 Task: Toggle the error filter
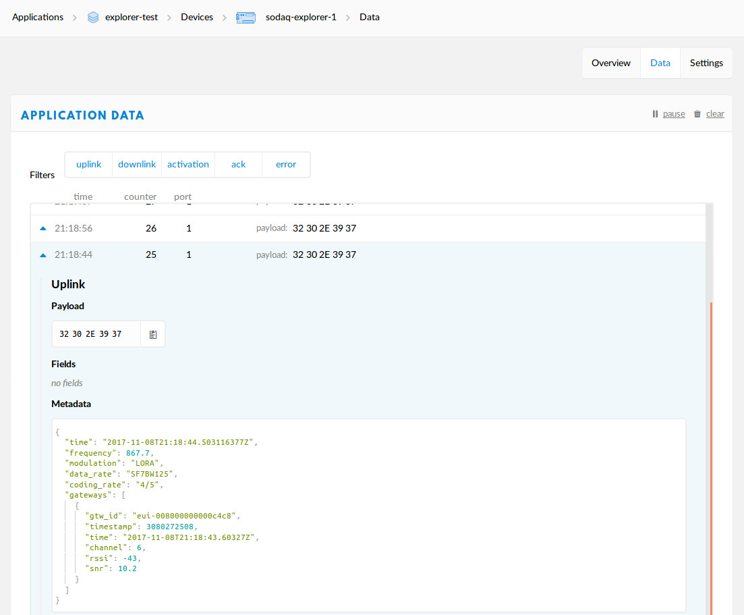click(x=285, y=164)
